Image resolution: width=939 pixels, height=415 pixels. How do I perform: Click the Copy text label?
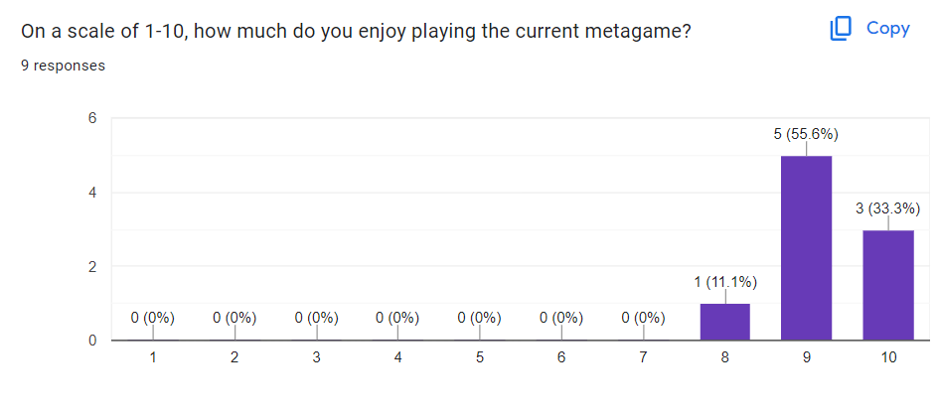[887, 29]
